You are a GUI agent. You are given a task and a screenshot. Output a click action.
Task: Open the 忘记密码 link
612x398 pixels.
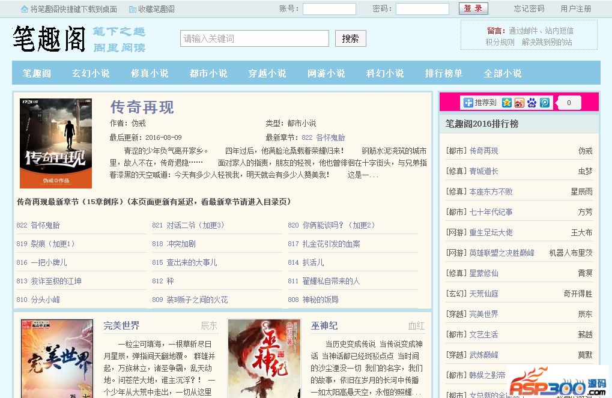529,9
